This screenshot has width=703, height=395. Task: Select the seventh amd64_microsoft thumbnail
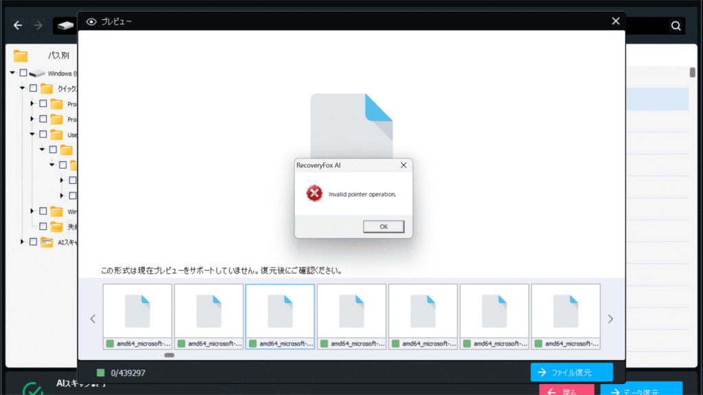[x=566, y=317]
